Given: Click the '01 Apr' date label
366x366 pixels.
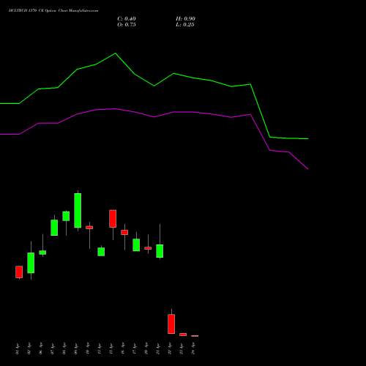Looking at the screenshot, I should pos(18,348).
